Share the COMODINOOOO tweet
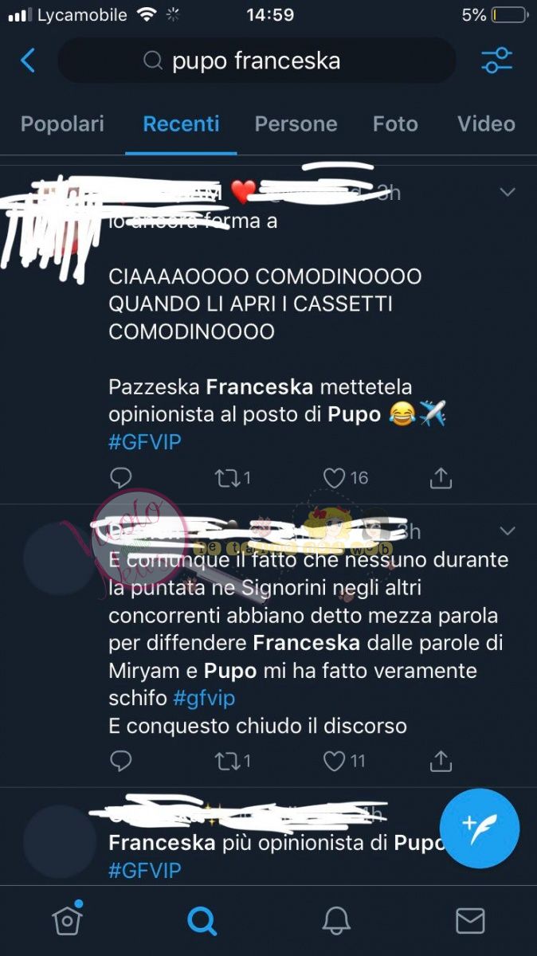The height and width of the screenshot is (956, 537). coord(441,477)
